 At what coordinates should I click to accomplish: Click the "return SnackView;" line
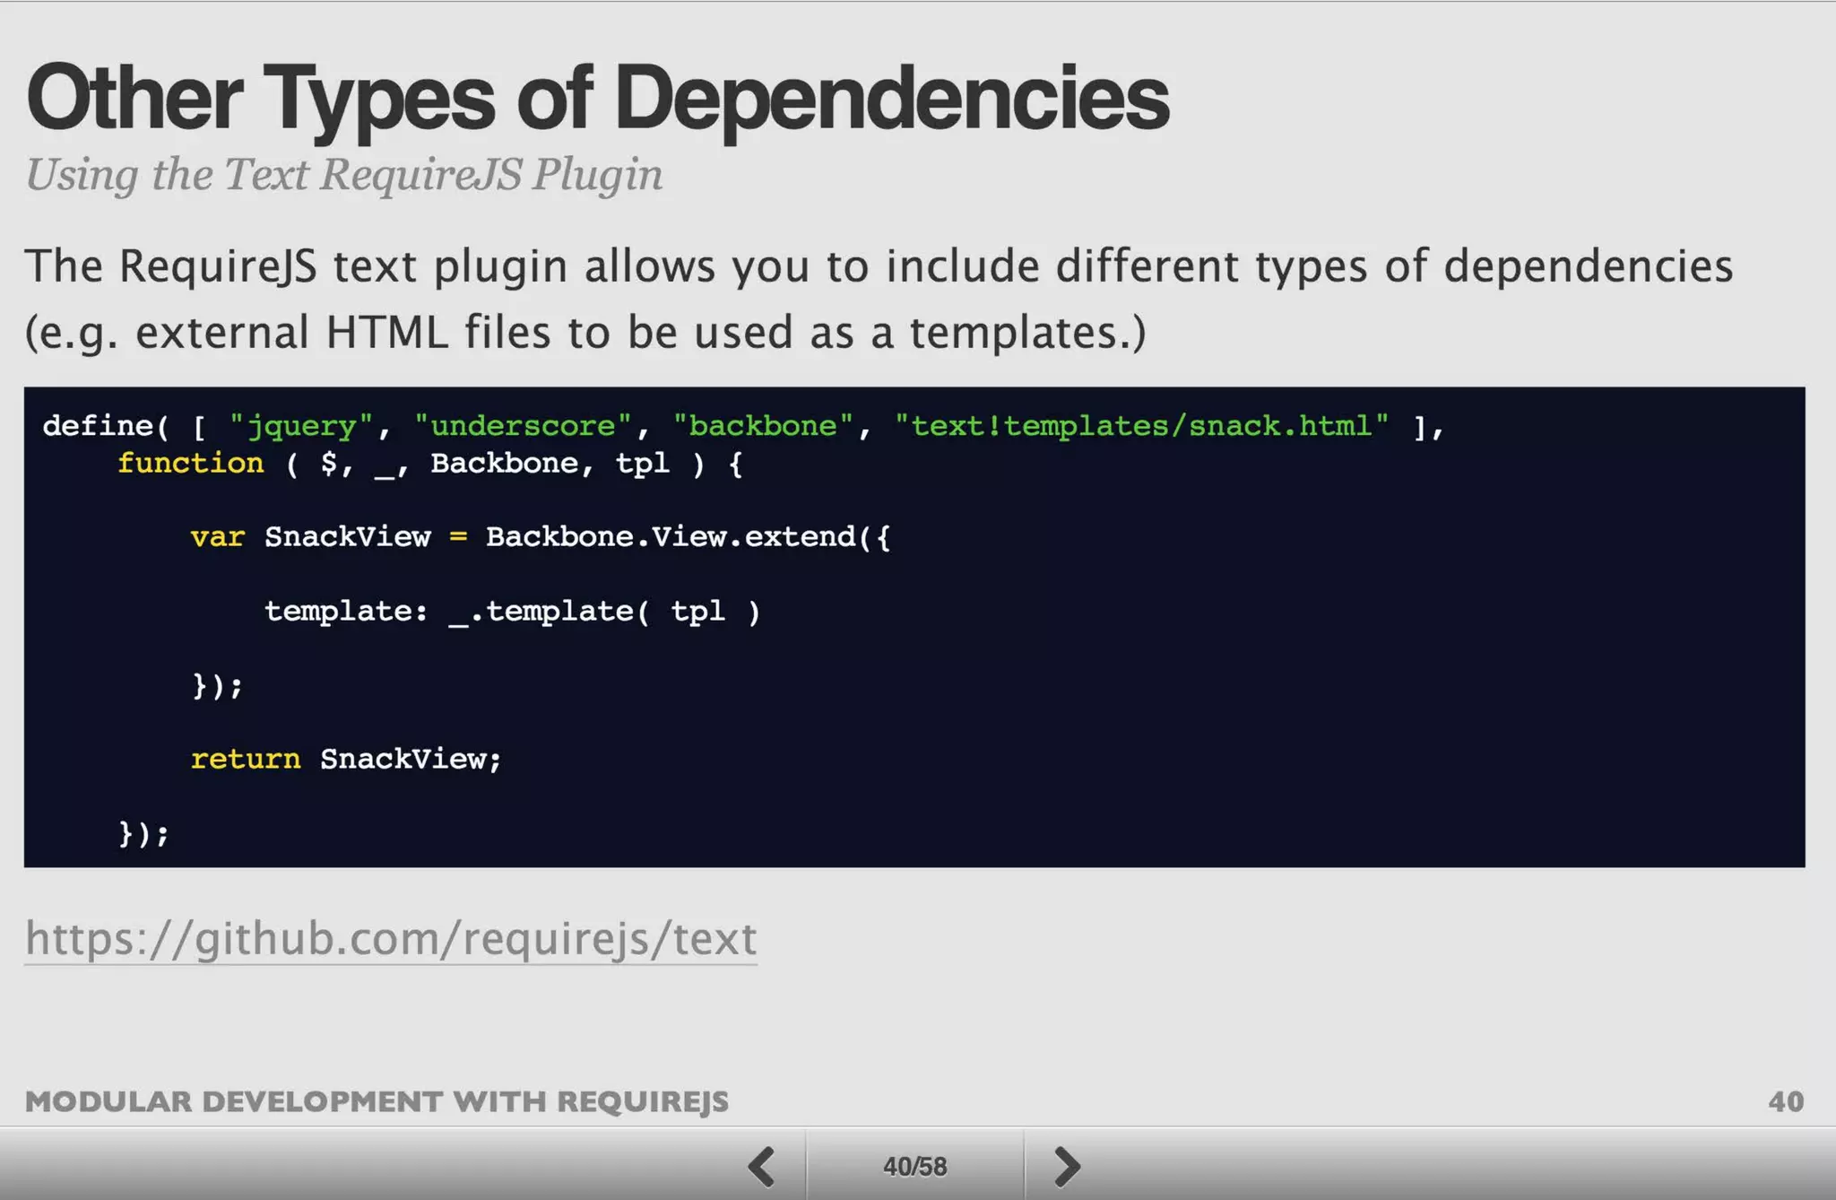tap(346, 759)
